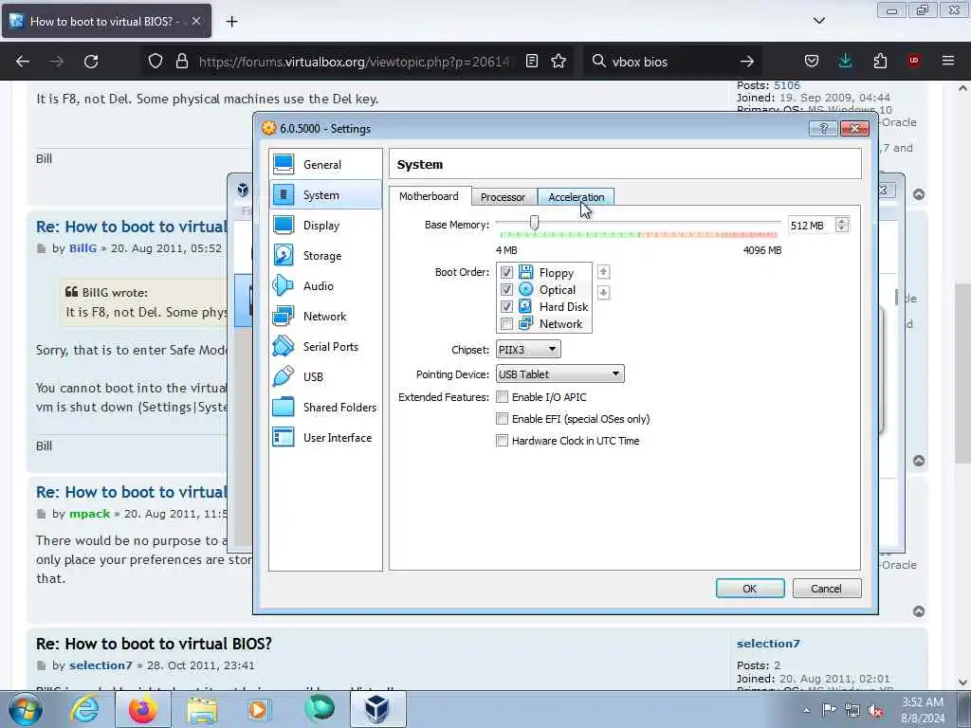Open User Interface icon
Screen dimensions: 971x728
tap(284, 437)
